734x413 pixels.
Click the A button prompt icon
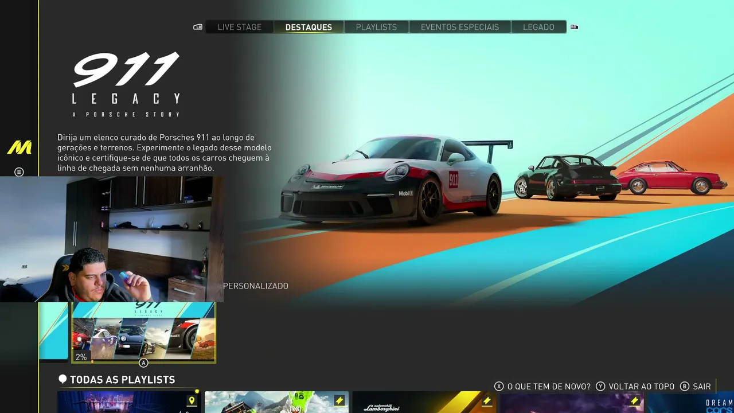click(143, 363)
